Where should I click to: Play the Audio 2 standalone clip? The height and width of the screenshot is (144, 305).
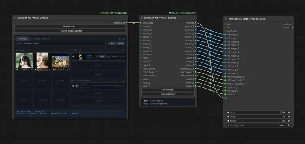pos(77,86)
